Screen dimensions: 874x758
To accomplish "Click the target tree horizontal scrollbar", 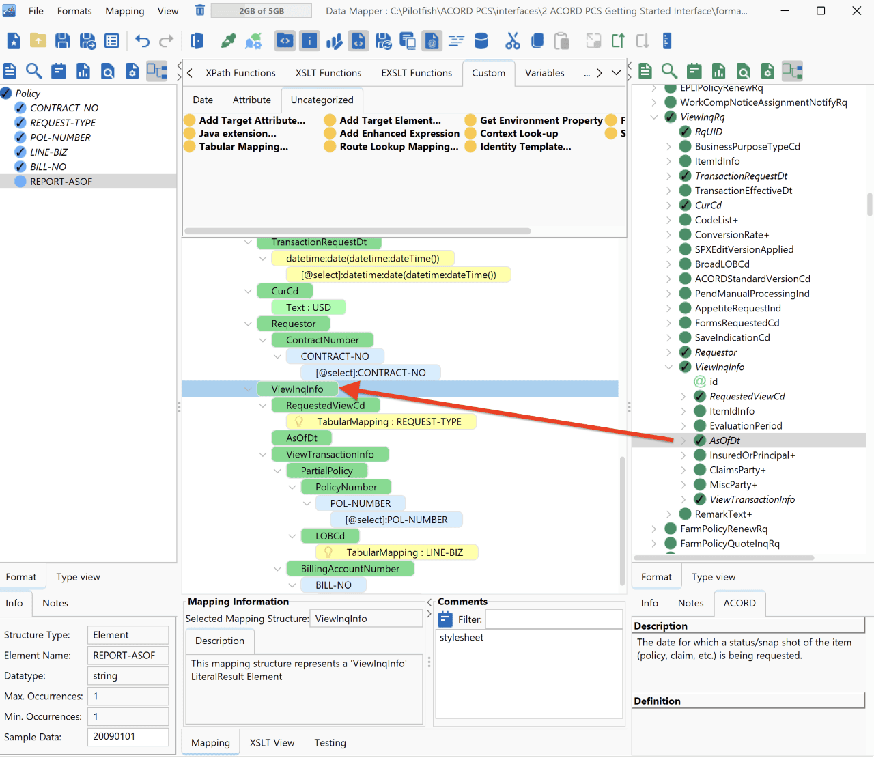I will [724, 558].
